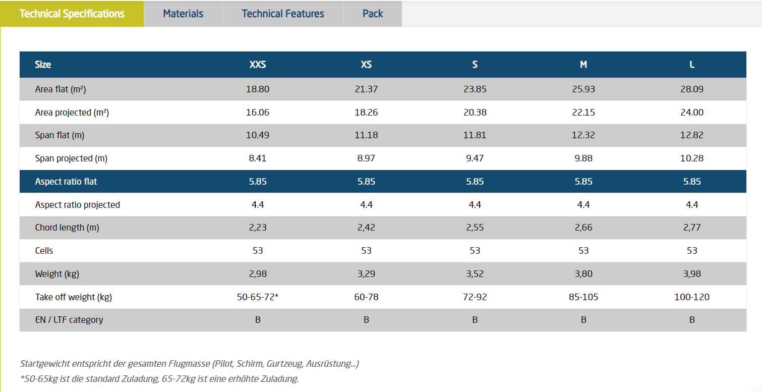The width and height of the screenshot is (762, 392).
Task: Select the Aspect ratio flat row label
Action: [x=66, y=182]
